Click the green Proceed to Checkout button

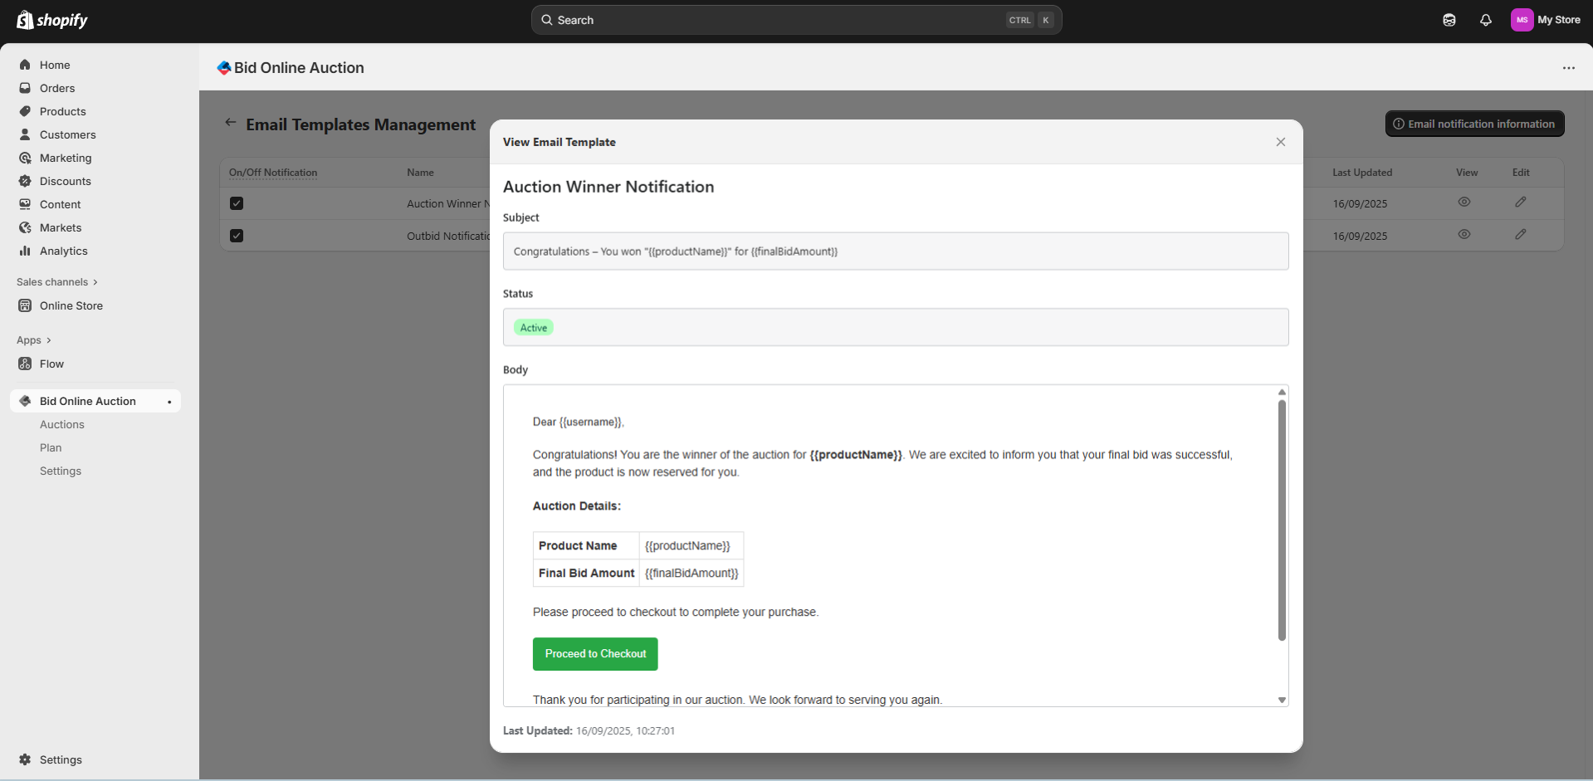[595, 654]
